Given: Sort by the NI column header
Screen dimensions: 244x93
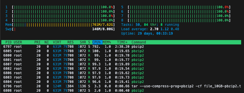Looking at the screenshot, I should [x=47, y=42].
